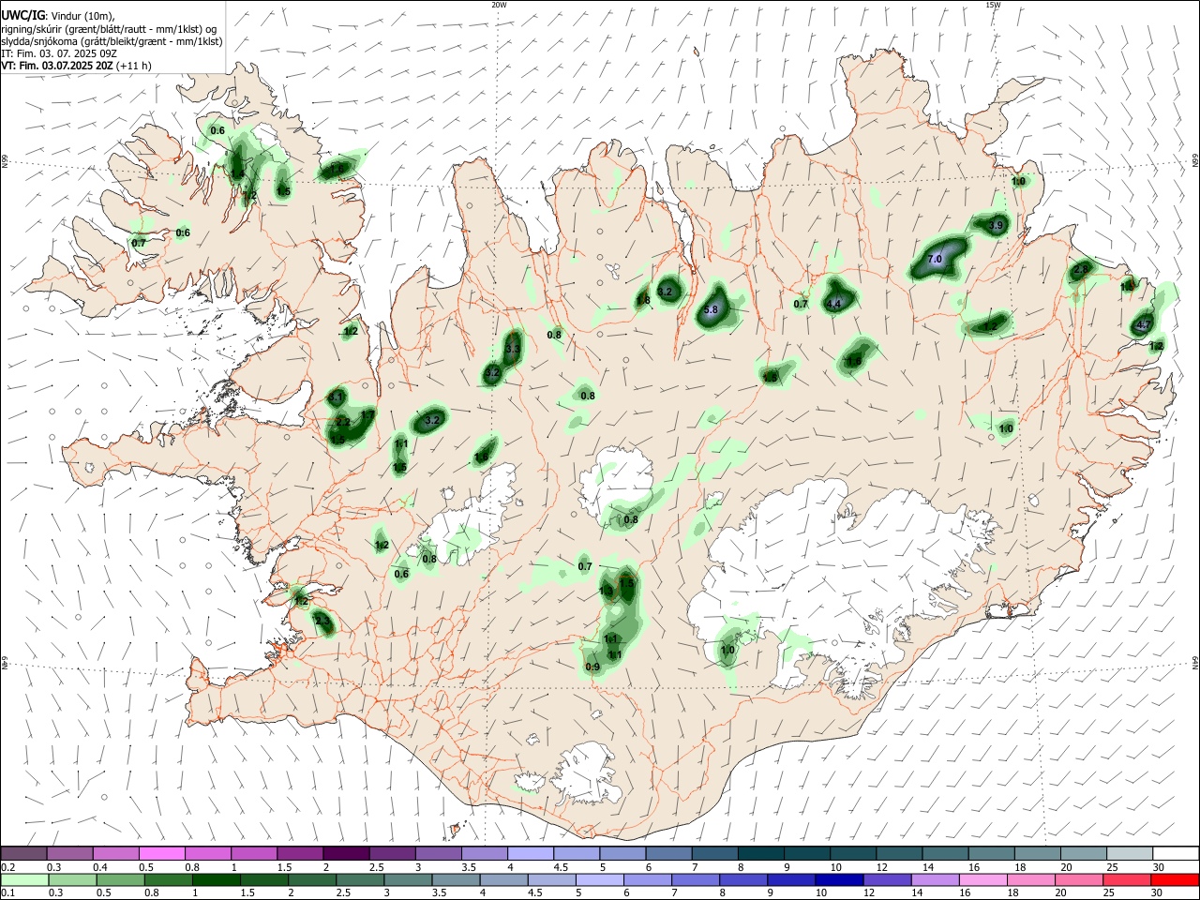Click the navy blue swatch between 10 and 12
1200x900 pixels.
point(837,879)
